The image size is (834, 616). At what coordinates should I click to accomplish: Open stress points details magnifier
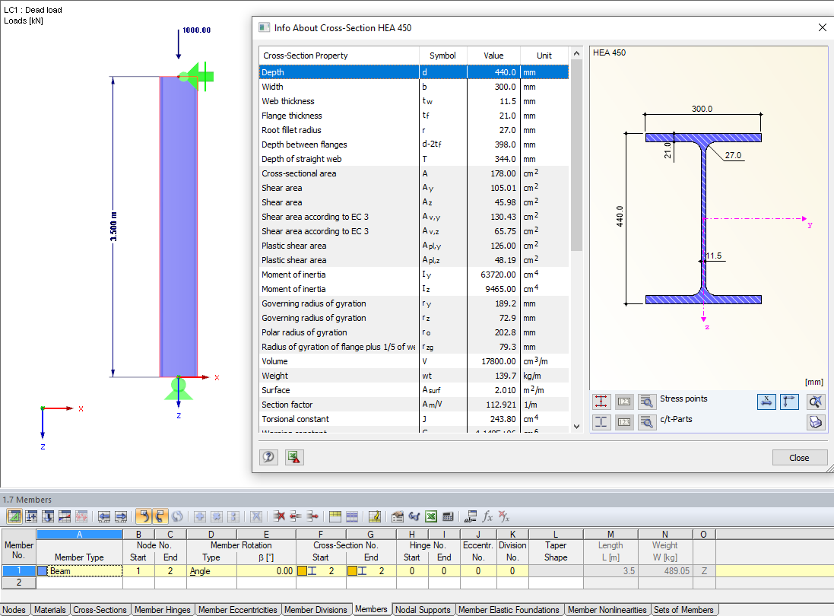coord(647,402)
